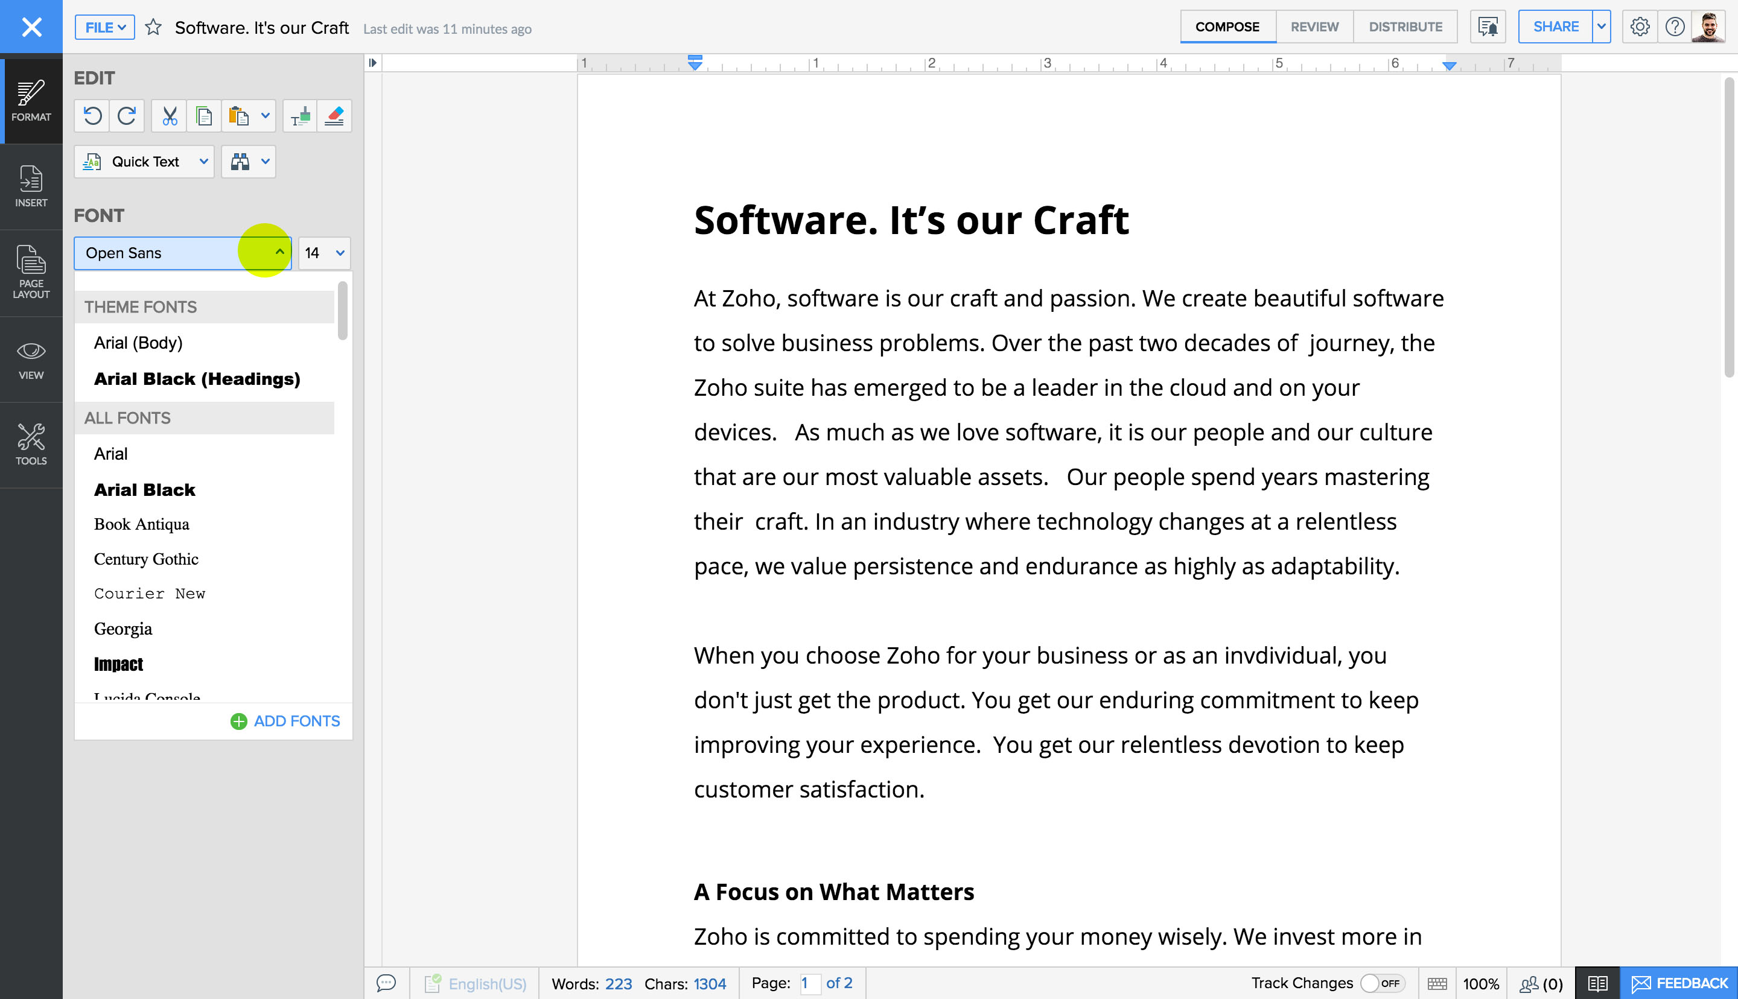The height and width of the screenshot is (999, 1738).
Task: Click the Clear Formatting eraser icon
Action: tap(335, 116)
